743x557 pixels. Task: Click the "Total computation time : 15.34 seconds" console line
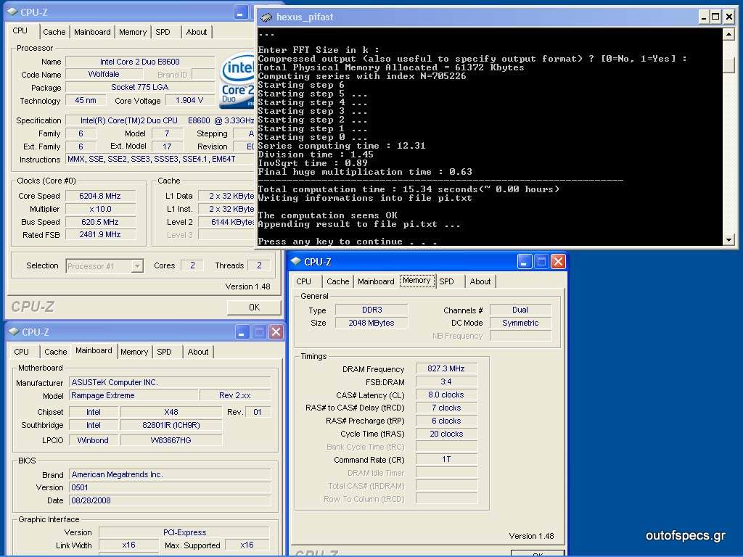pos(409,189)
